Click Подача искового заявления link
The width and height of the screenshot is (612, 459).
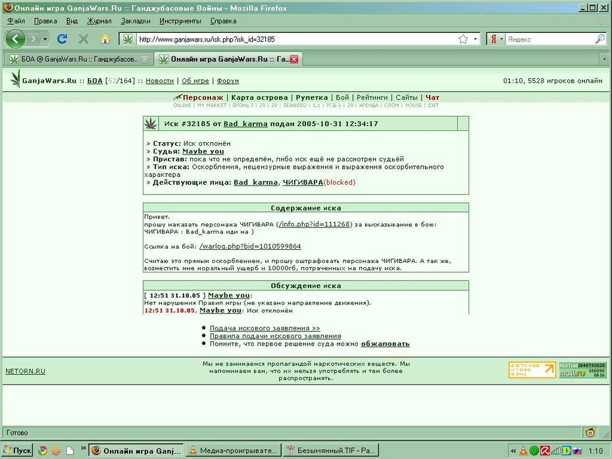pos(265,328)
